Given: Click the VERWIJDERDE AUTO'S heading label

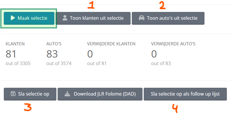Looking at the screenshot, I should pyautogui.click(x=173, y=44).
